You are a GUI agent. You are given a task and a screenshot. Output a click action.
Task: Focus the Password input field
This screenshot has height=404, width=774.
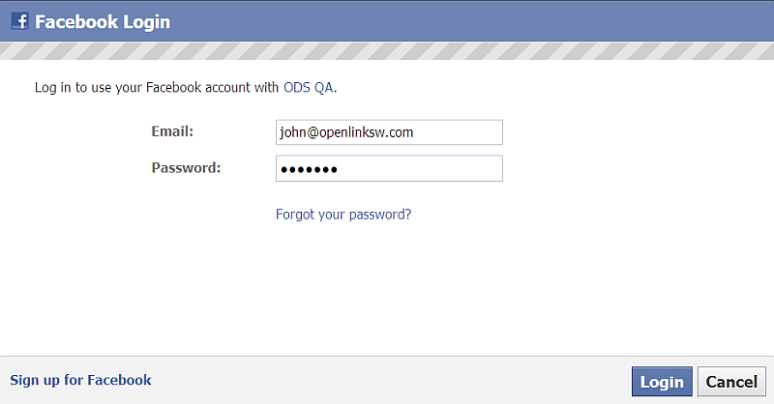pos(389,169)
